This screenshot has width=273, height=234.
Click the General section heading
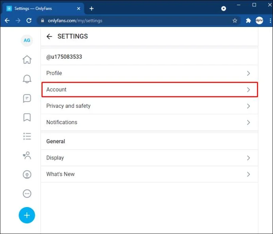tap(56, 141)
